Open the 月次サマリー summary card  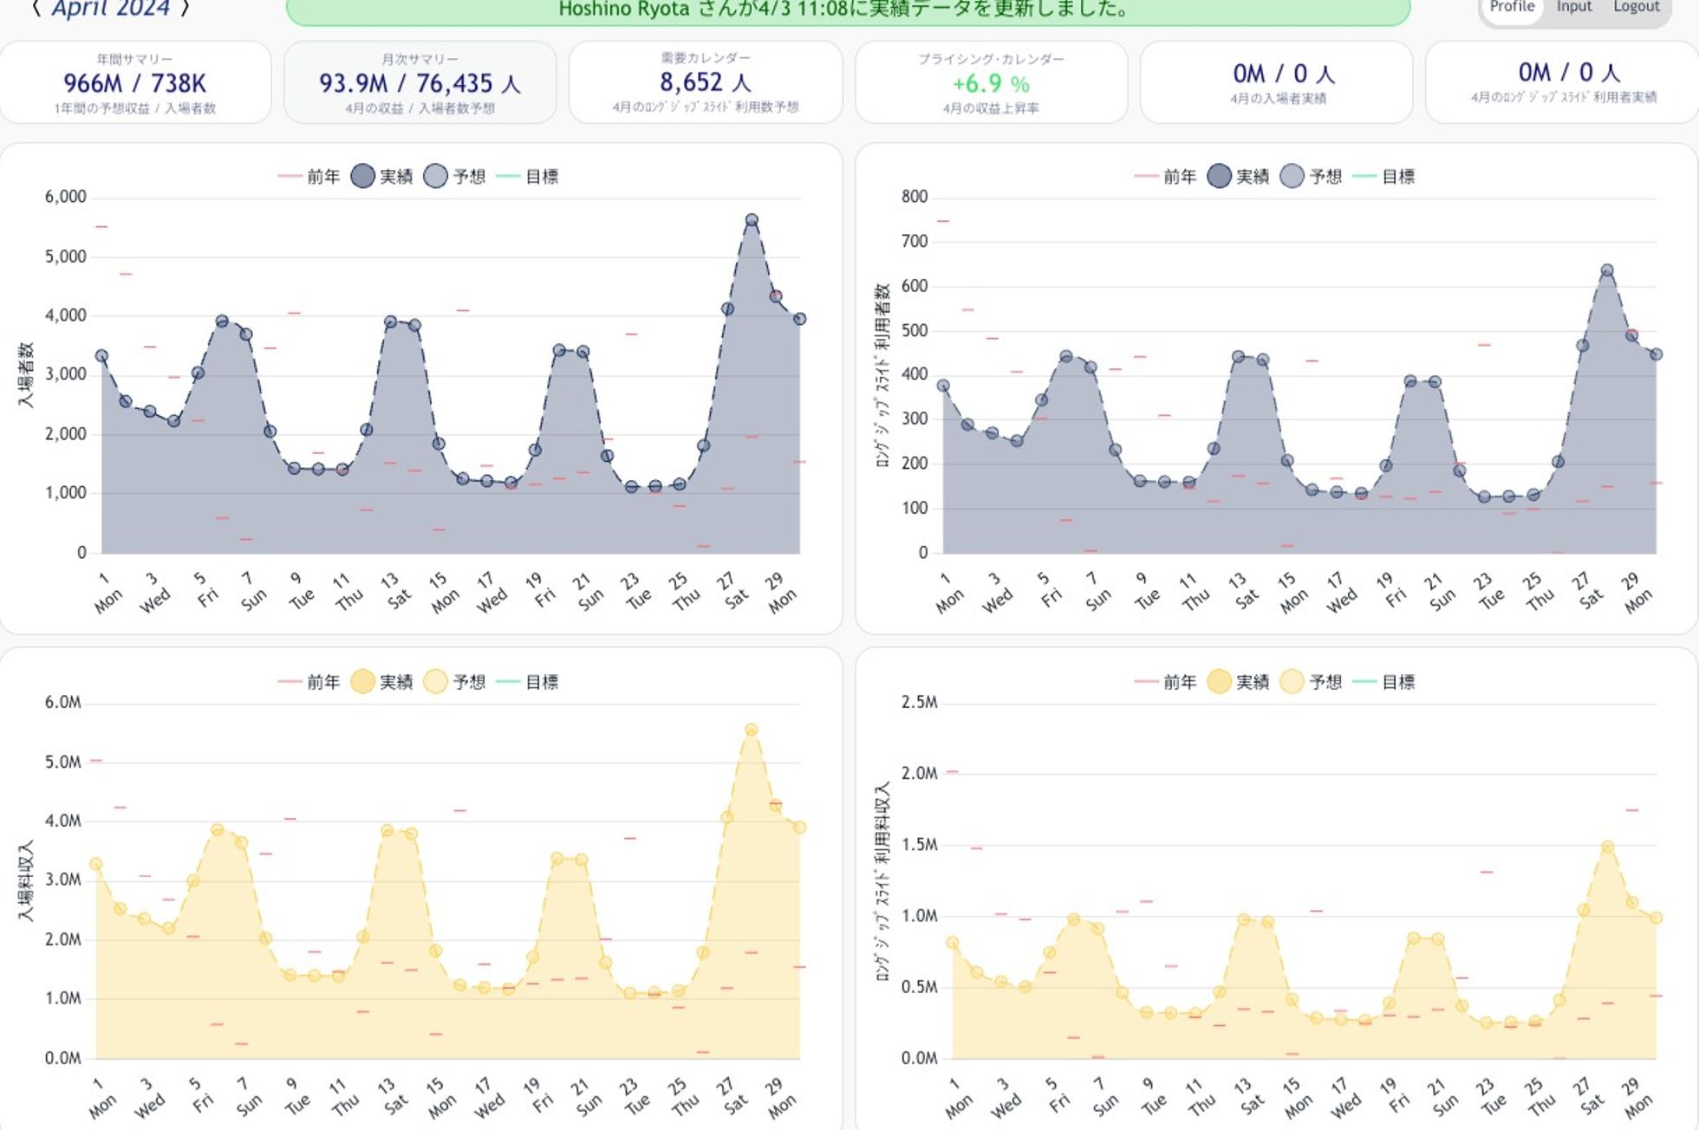coord(420,82)
